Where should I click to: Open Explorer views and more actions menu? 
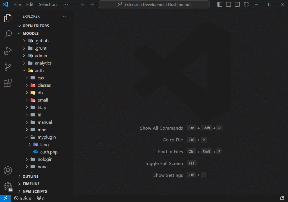point(65,16)
